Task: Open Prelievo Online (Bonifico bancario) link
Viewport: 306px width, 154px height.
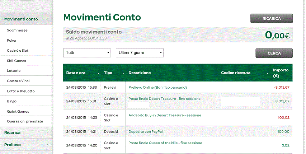Action: (x=157, y=88)
